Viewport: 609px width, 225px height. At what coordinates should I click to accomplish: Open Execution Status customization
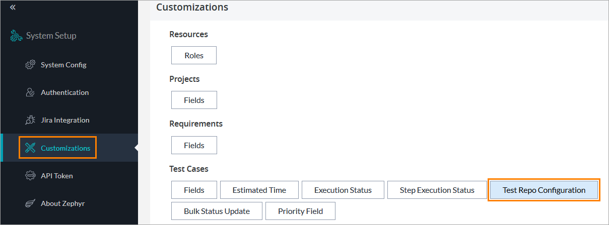[343, 190]
